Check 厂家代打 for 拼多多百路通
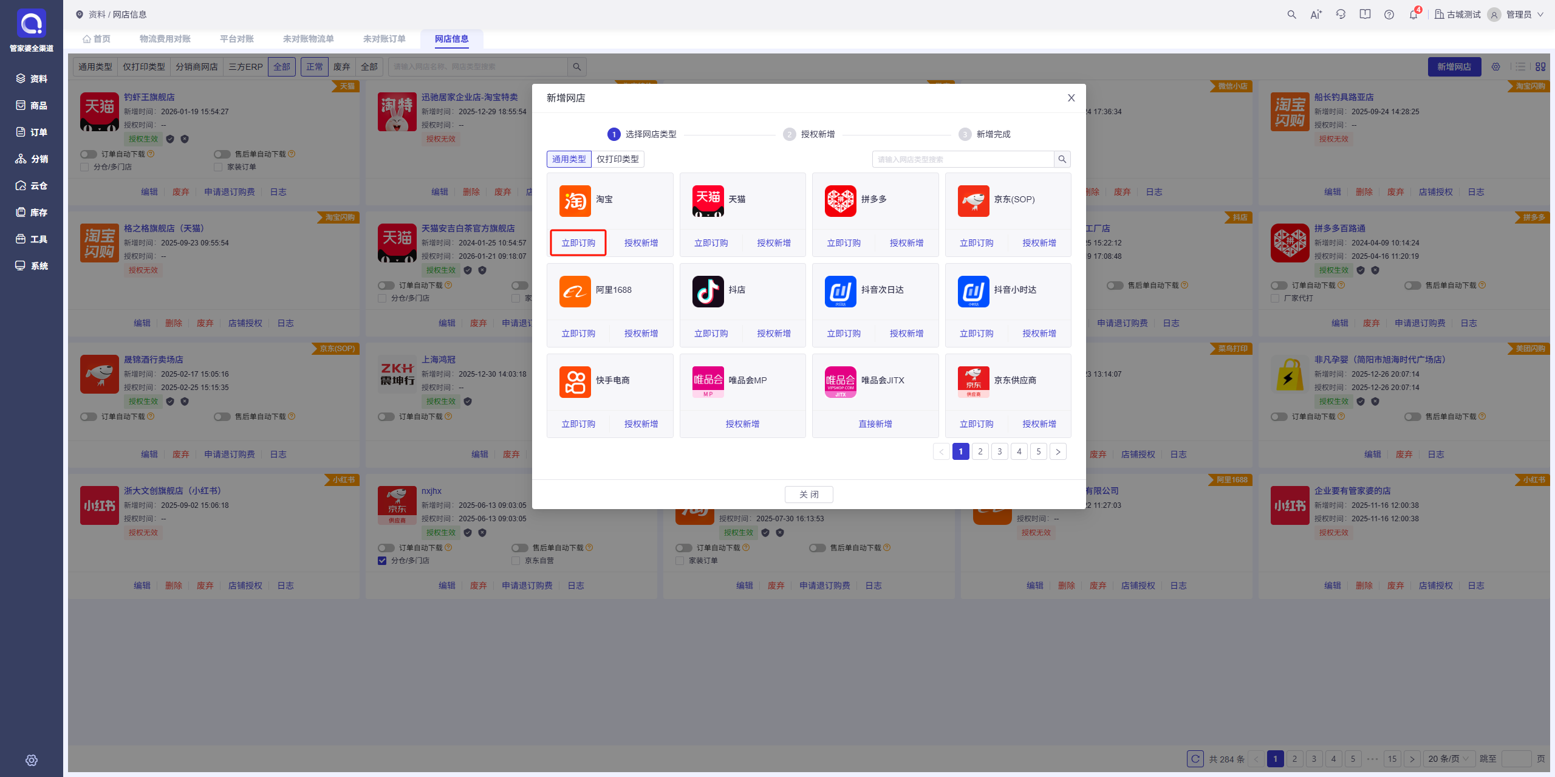Image resolution: width=1555 pixels, height=777 pixels. 1275,298
